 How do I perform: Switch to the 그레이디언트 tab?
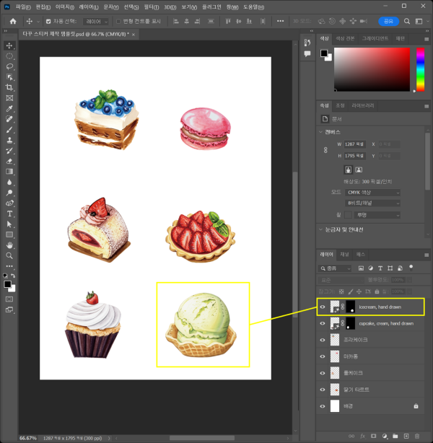point(375,38)
